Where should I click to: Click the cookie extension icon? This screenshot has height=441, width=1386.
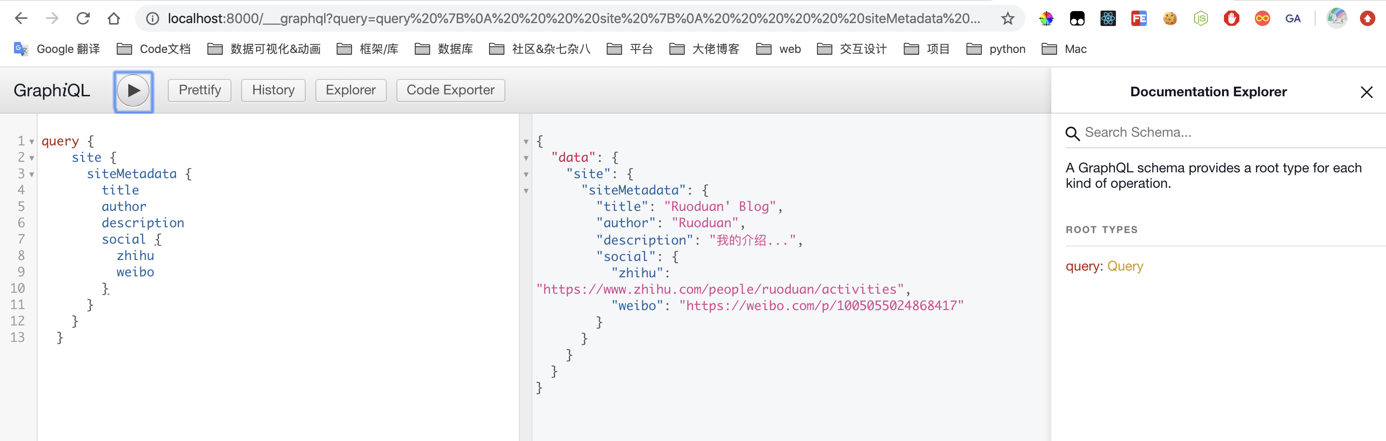(x=1169, y=18)
